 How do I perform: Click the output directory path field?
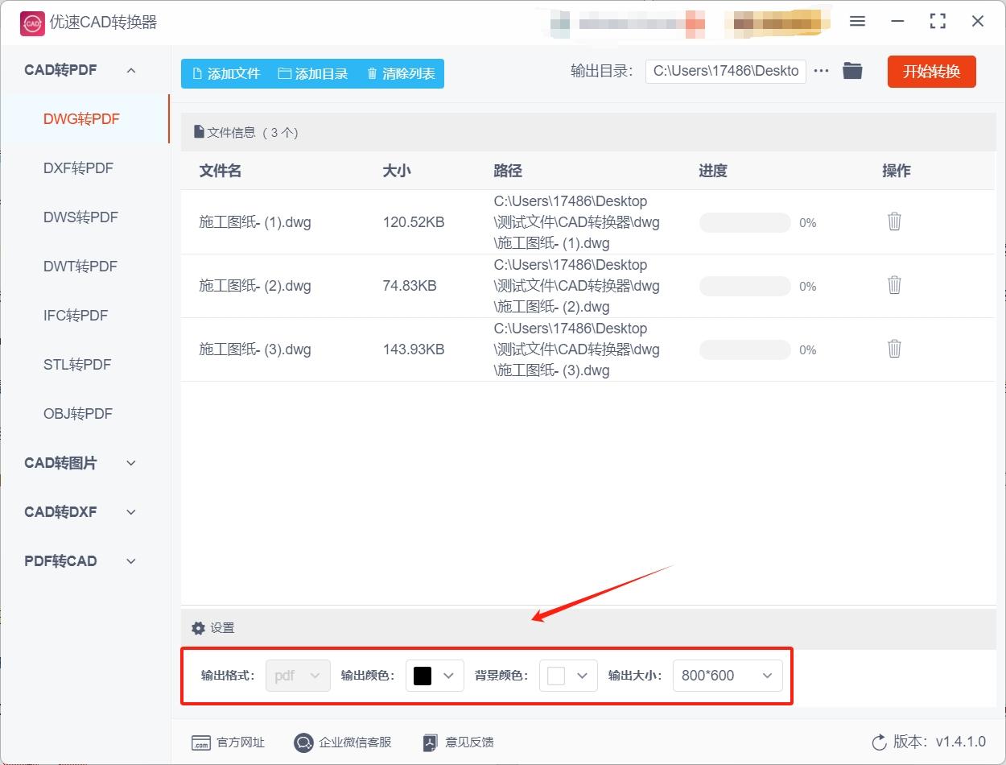tap(724, 71)
